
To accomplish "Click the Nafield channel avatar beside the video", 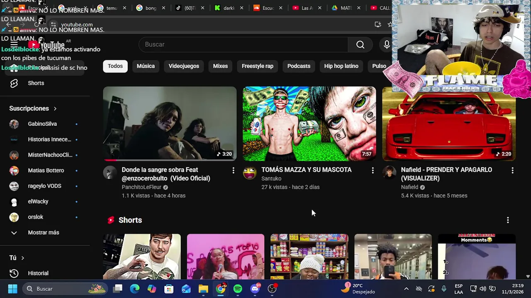I will point(389,173).
